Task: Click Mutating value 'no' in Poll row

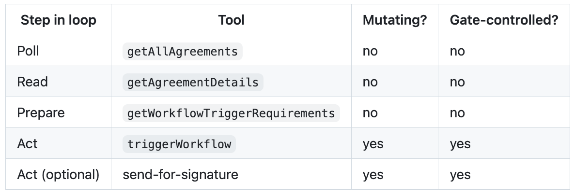Action: click(x=370, y=52)
